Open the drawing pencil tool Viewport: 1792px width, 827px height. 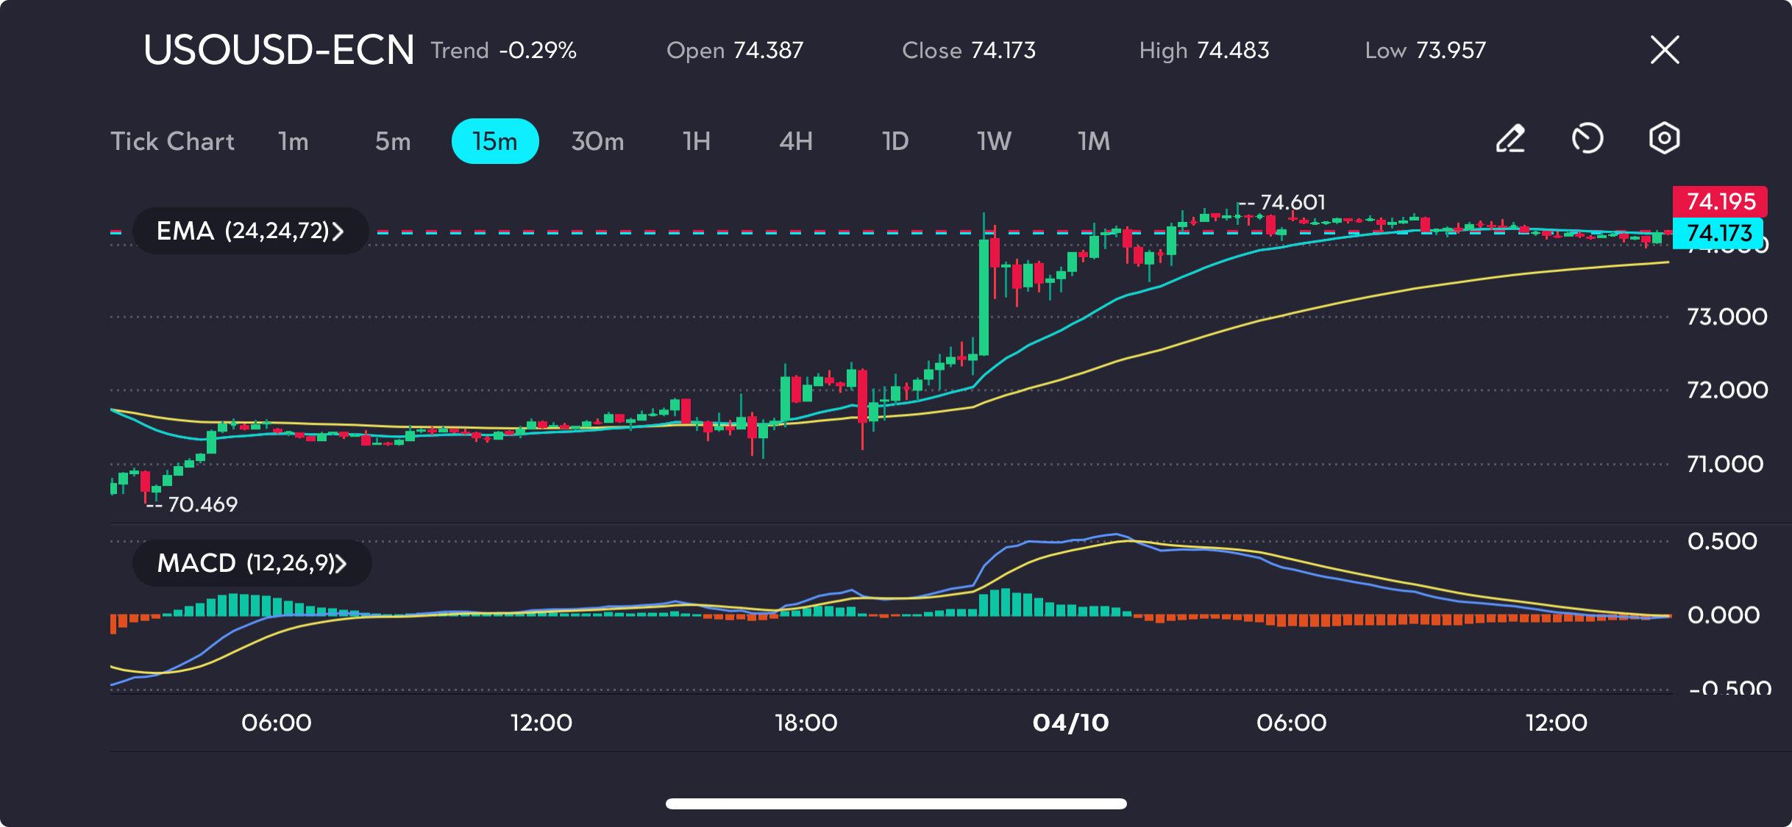(1510, 139)
